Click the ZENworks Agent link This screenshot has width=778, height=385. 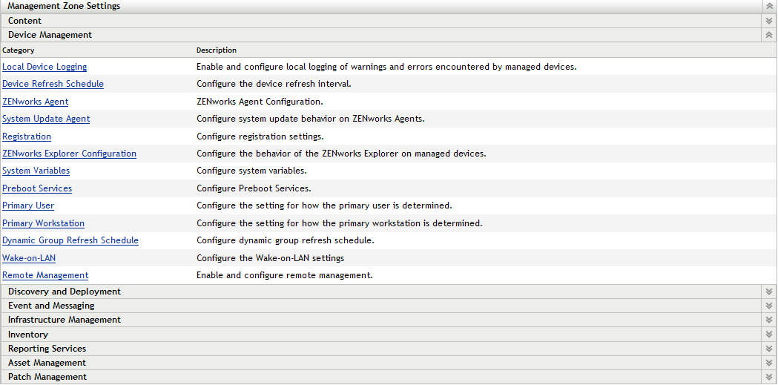pos(35,102)
